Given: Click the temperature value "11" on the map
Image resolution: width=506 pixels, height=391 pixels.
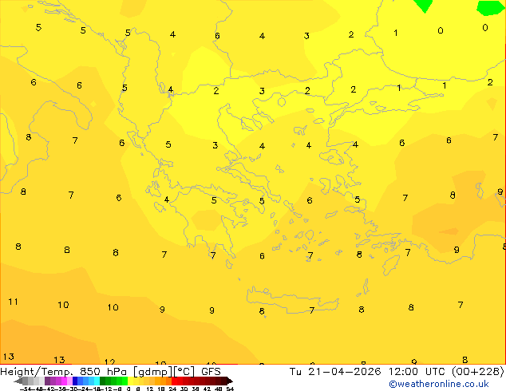Looking at the screenshot, I should (x=13, y=302).
